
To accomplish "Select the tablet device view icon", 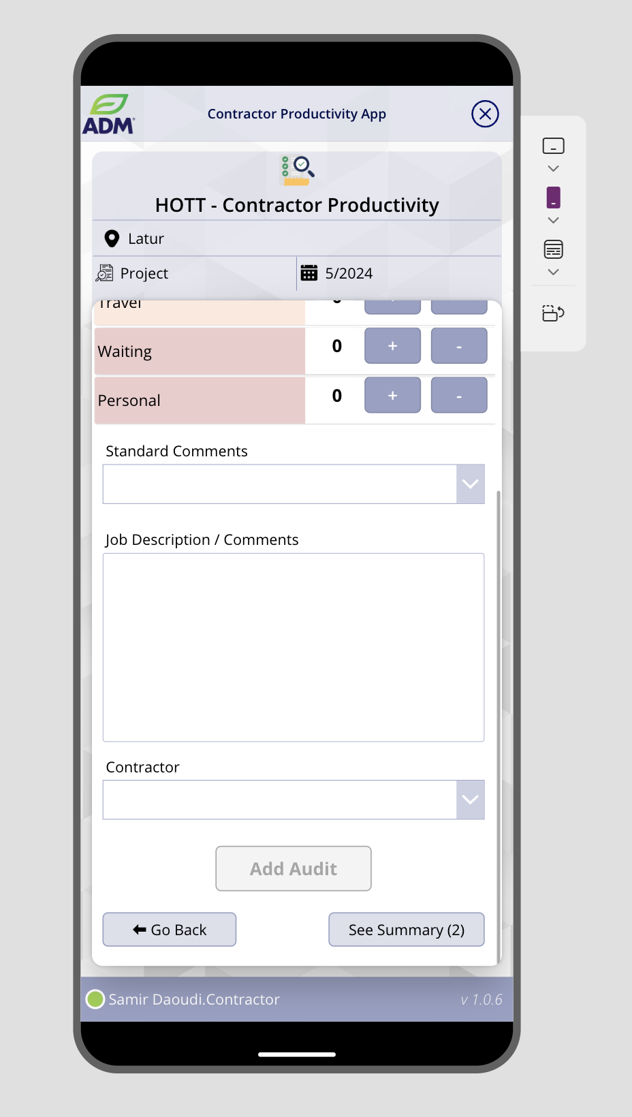I will click(553, 146).
